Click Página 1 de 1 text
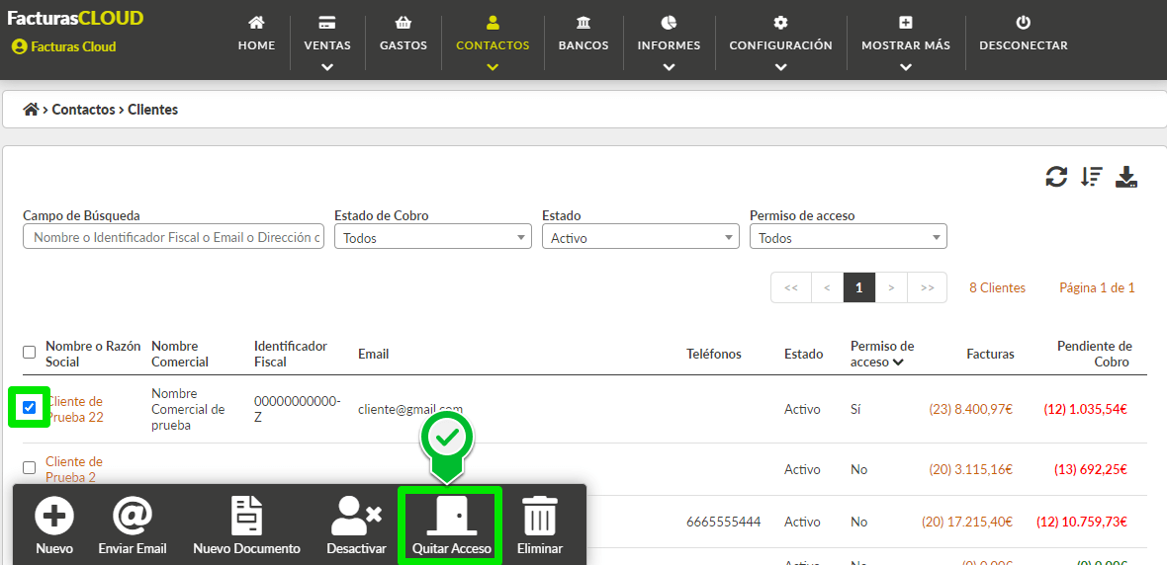The image size is (1167, 565). click(x=1097, y=287)
